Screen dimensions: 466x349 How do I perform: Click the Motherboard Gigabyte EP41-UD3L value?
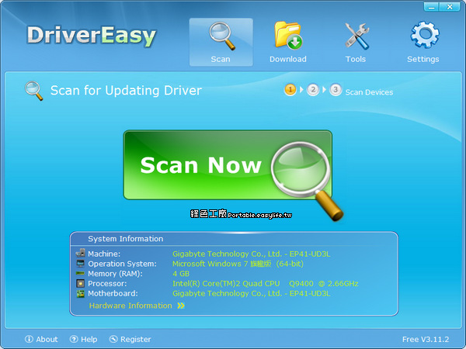click(x=251, y=293)
